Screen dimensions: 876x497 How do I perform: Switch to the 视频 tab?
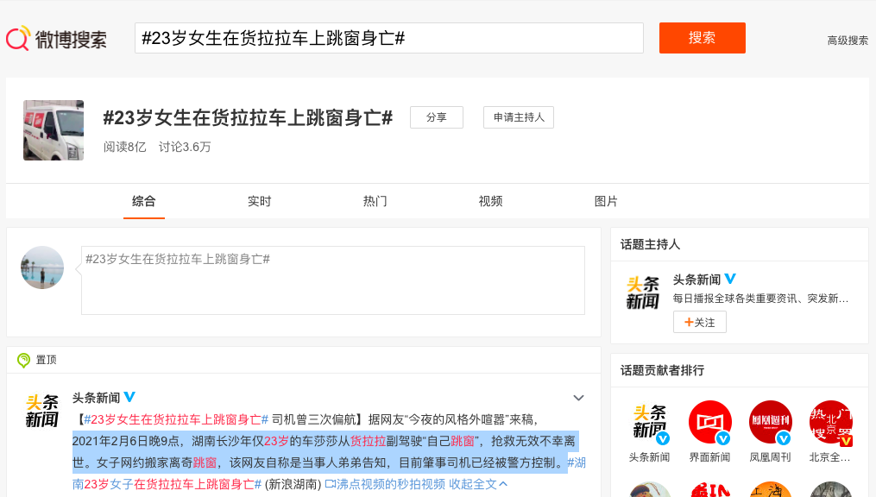coord(490,201)
